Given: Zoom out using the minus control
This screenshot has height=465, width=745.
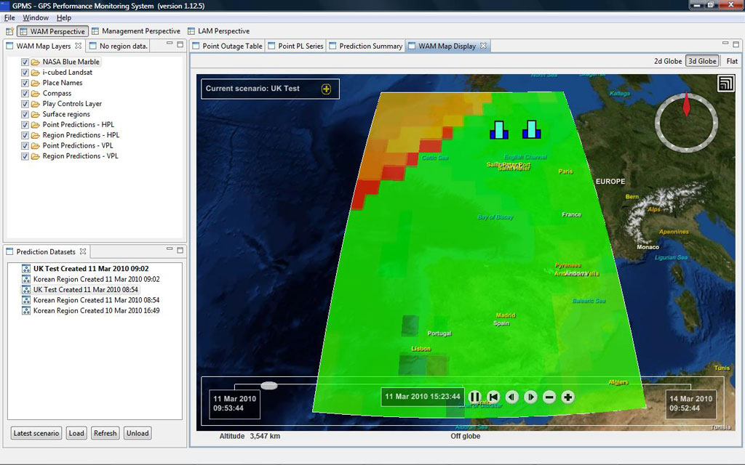Looking at the screenshot, I should (x=549, y=397).
